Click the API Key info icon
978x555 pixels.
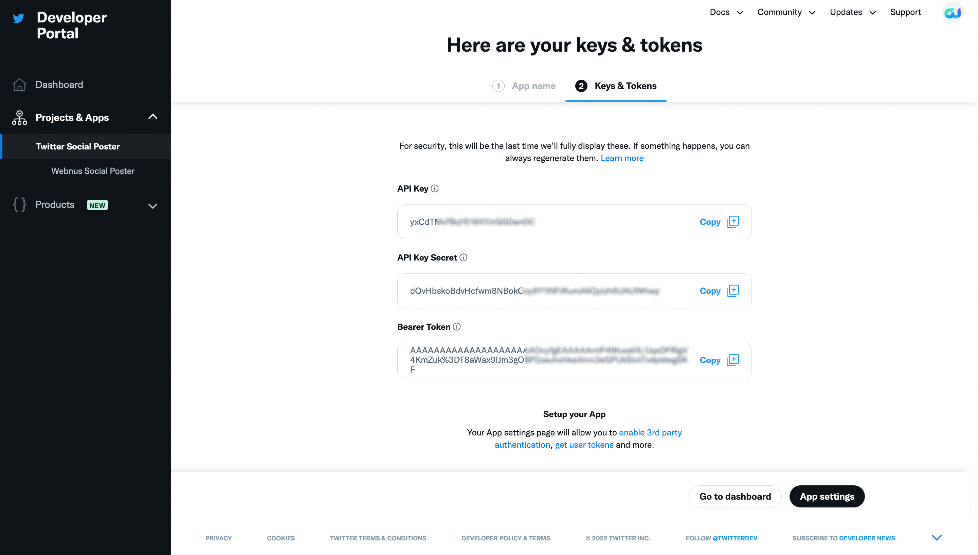coord(434,189)
